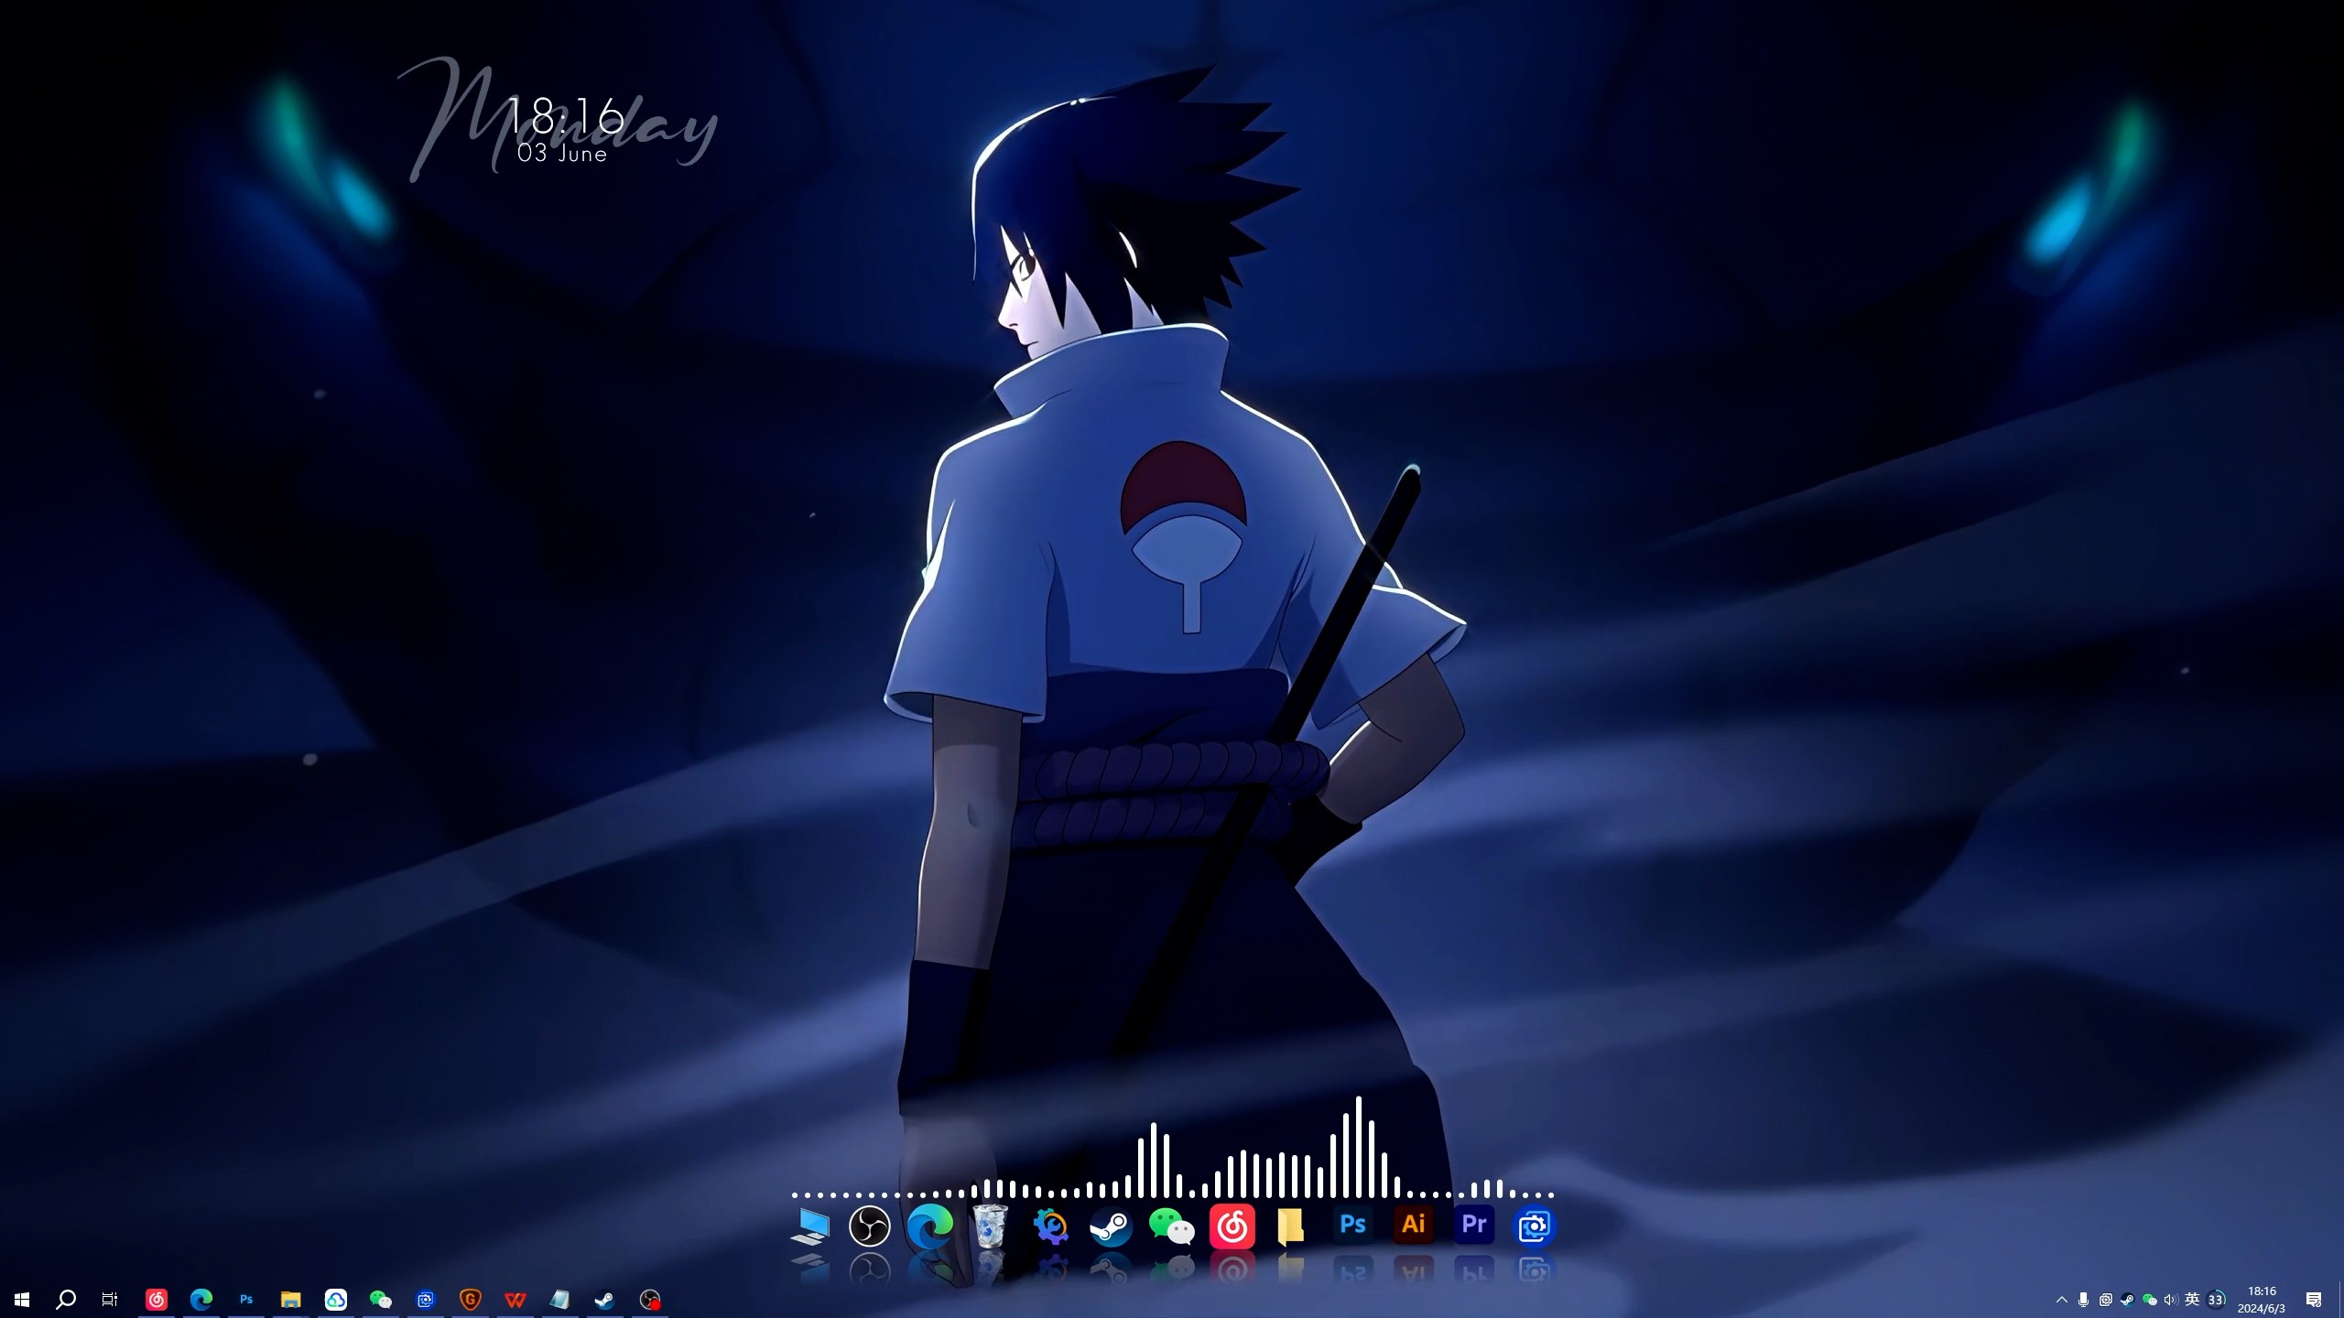The width and height of the screenshot is (2344, 1318).
Task: Launch NetEase Cloud Music from the dock
Action: 1232,1226
